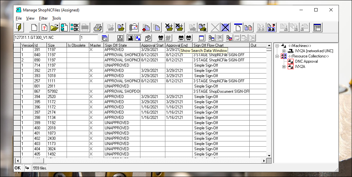Click the UNAPPROVED cell in row Id 801
Screen dimensions: 352x177
click(x=122, y=86)
